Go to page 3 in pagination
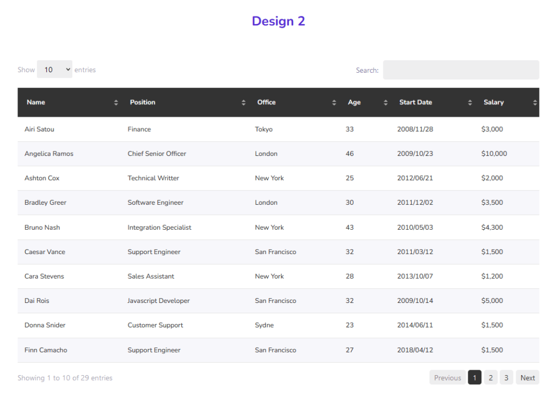557x411 pixels. pos(506,378)
